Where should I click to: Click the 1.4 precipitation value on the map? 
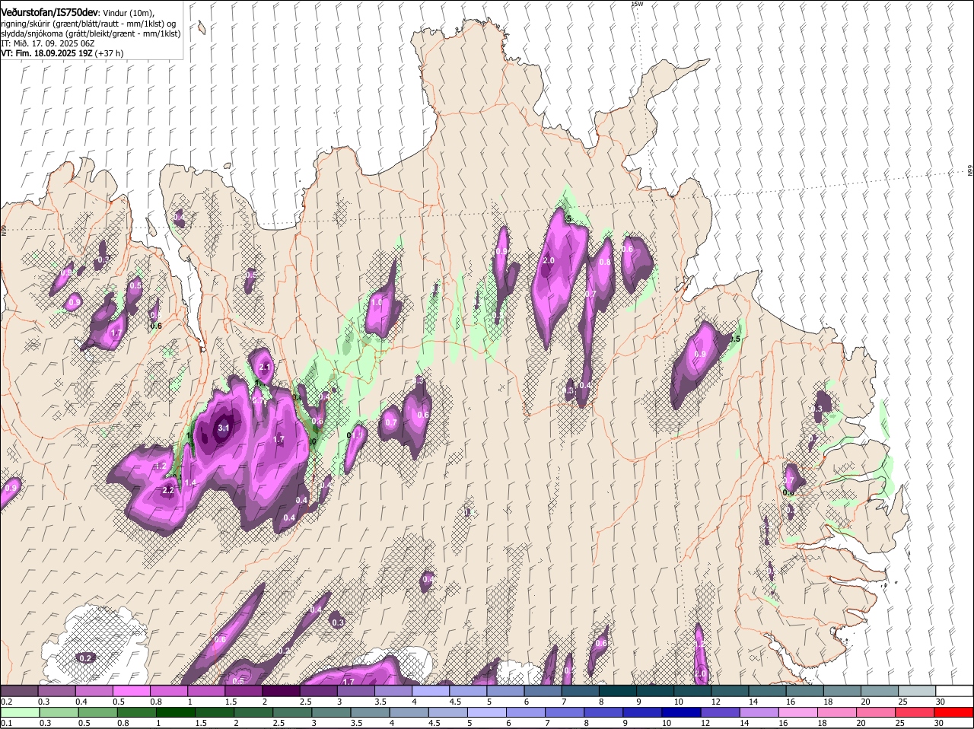click(x=190, y=483)
